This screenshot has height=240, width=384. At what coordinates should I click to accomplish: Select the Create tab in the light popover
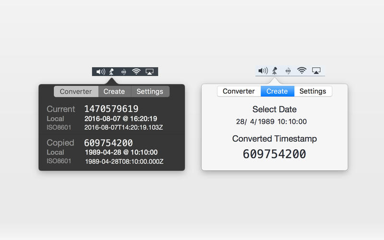[x=277, y=91]
